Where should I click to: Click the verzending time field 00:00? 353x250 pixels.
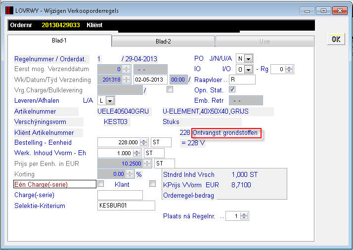178,80
